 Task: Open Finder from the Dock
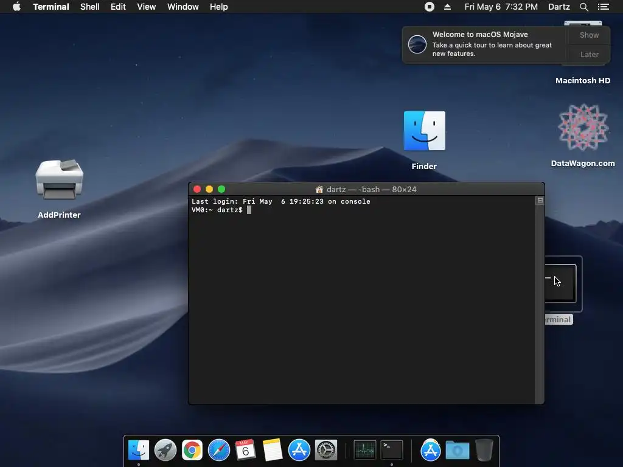(139, 451)
